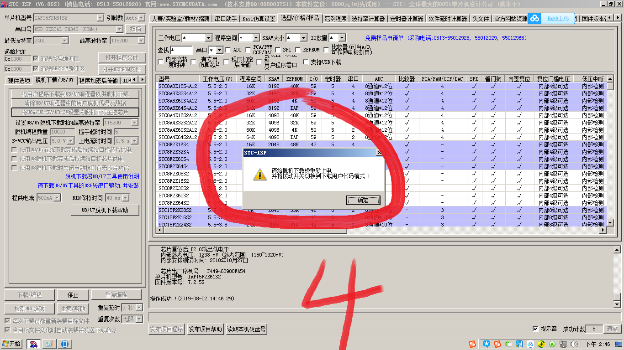Enable the SPI filter checkbox
Image resolution: width=624 pixels, height=350 pixels.
point(277,50)
